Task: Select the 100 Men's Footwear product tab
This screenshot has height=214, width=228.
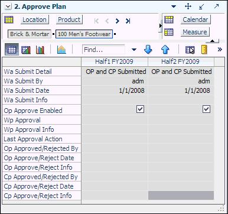Action: click(84, 34)
